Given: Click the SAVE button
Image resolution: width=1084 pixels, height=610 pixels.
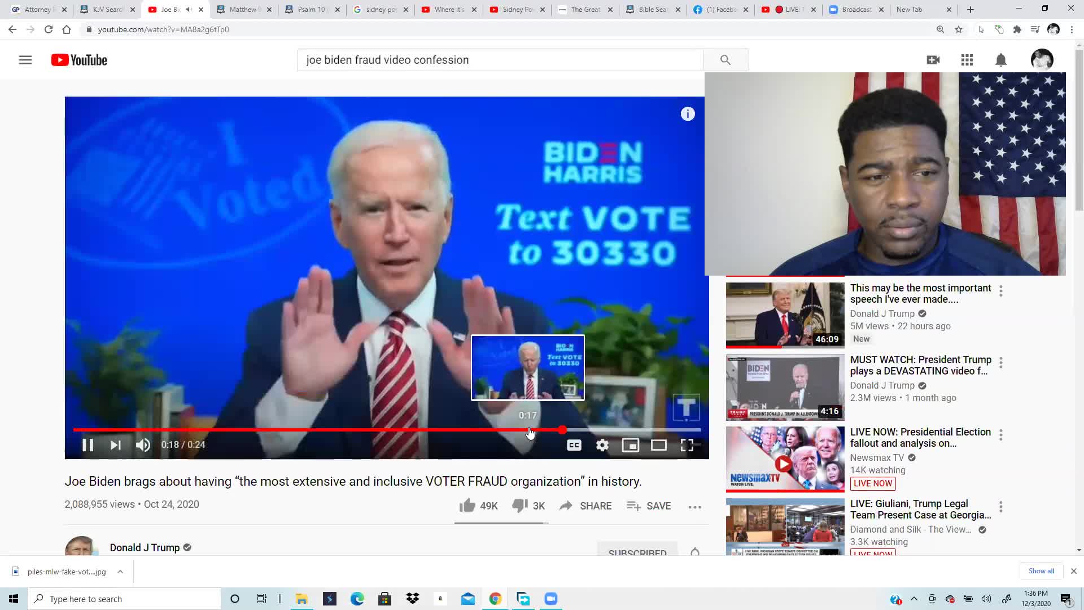Looking at the screenshot, I should [x=649, y=506].
